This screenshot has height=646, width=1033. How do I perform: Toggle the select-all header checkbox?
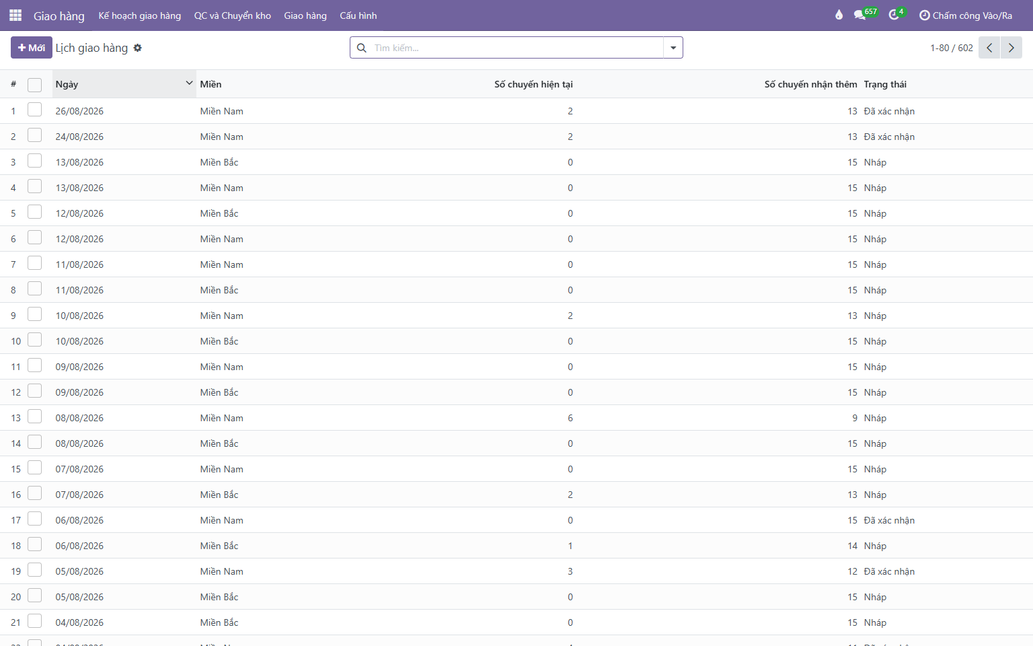pyautogui.click(x=35, y=85)
